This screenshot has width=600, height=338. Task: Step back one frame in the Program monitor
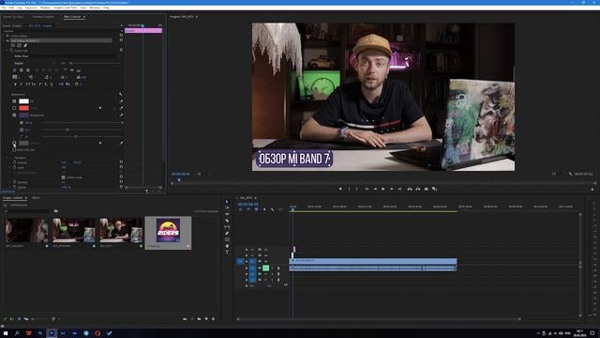point(375,189)
